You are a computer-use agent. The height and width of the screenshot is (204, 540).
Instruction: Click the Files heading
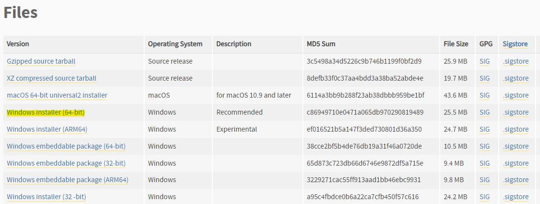pos(20,13)
